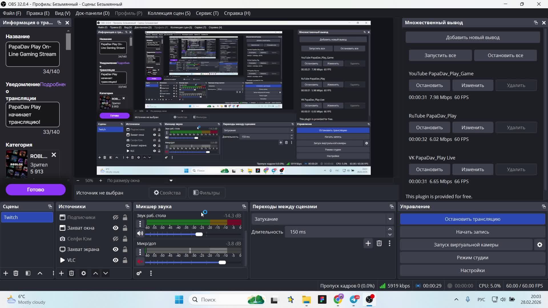548x308 pixels.
Task: Open source properties gear in Sources toolbar
Action: point(83,273)
